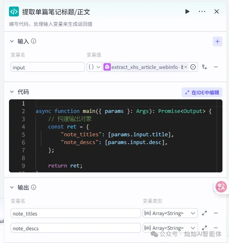Remove the extract_xhs_article_webinfo reference tag
Viewport: 229px width, 243px height.
186,67
